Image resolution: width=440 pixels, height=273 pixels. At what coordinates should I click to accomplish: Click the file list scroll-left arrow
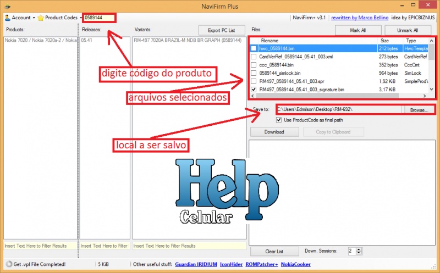pos(253,96)
